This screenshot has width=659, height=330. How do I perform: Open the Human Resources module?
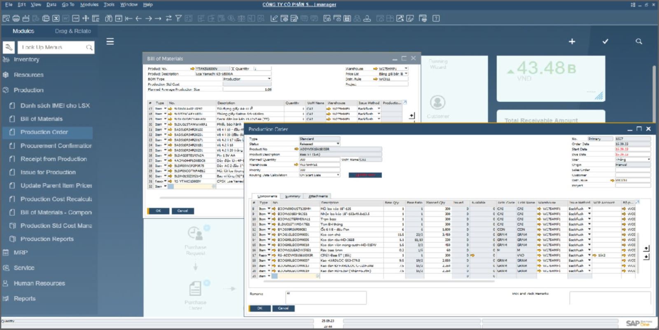tap(39, 283)
